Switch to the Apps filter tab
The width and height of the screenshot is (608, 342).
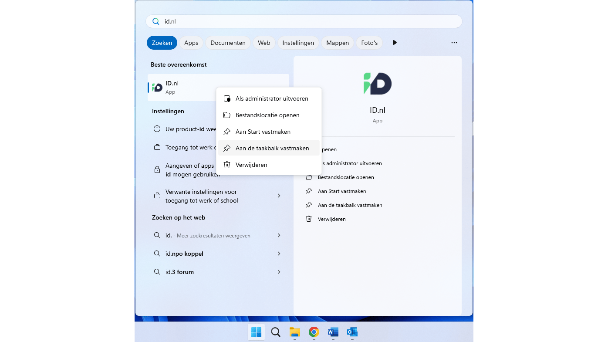[191, 43]
